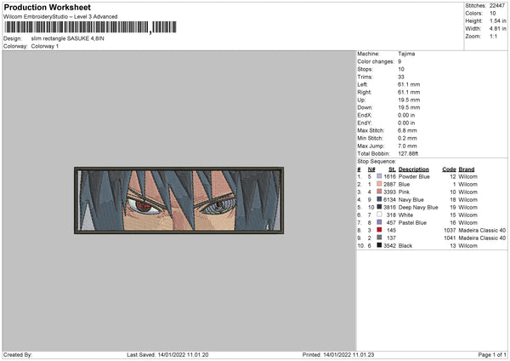The image size is (510, 361).
Task: Click the Colors value 10
Action: click(x=493, y=14)
